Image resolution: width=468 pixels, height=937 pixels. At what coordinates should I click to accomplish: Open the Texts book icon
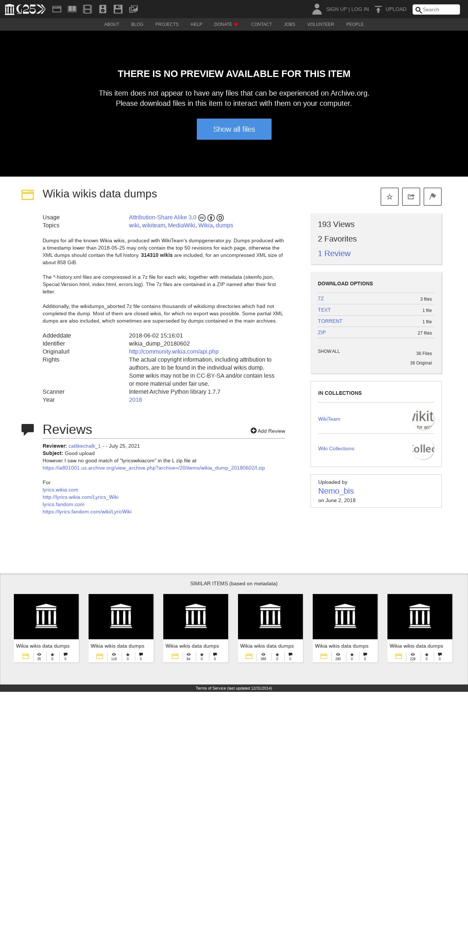(x=72, y=9)
